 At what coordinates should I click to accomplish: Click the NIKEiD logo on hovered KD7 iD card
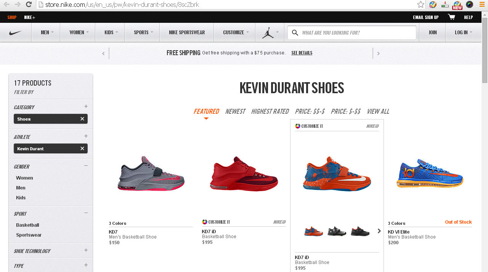[x=372, y=126]
